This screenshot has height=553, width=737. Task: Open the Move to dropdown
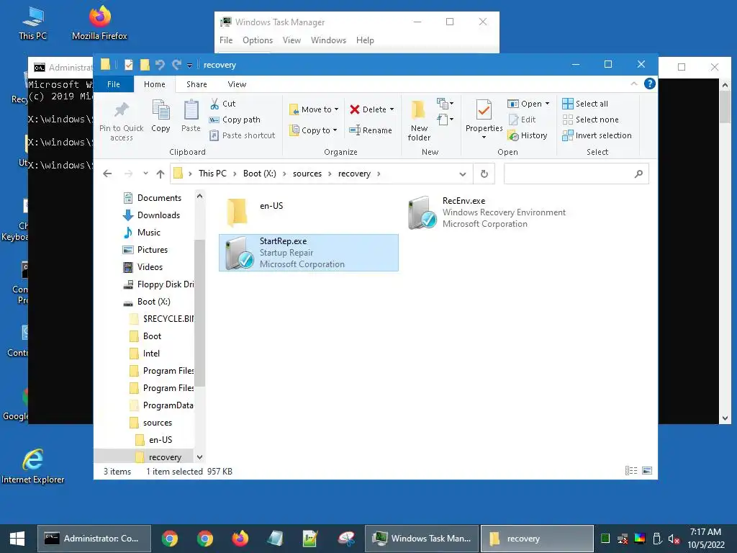(314, 109)
